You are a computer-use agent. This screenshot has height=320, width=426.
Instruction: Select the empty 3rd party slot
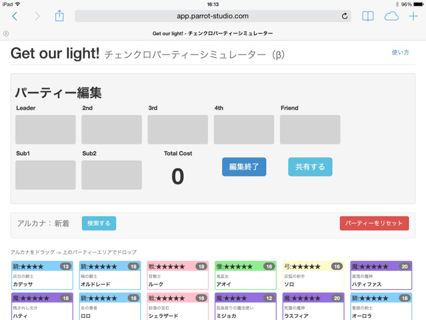178,130
